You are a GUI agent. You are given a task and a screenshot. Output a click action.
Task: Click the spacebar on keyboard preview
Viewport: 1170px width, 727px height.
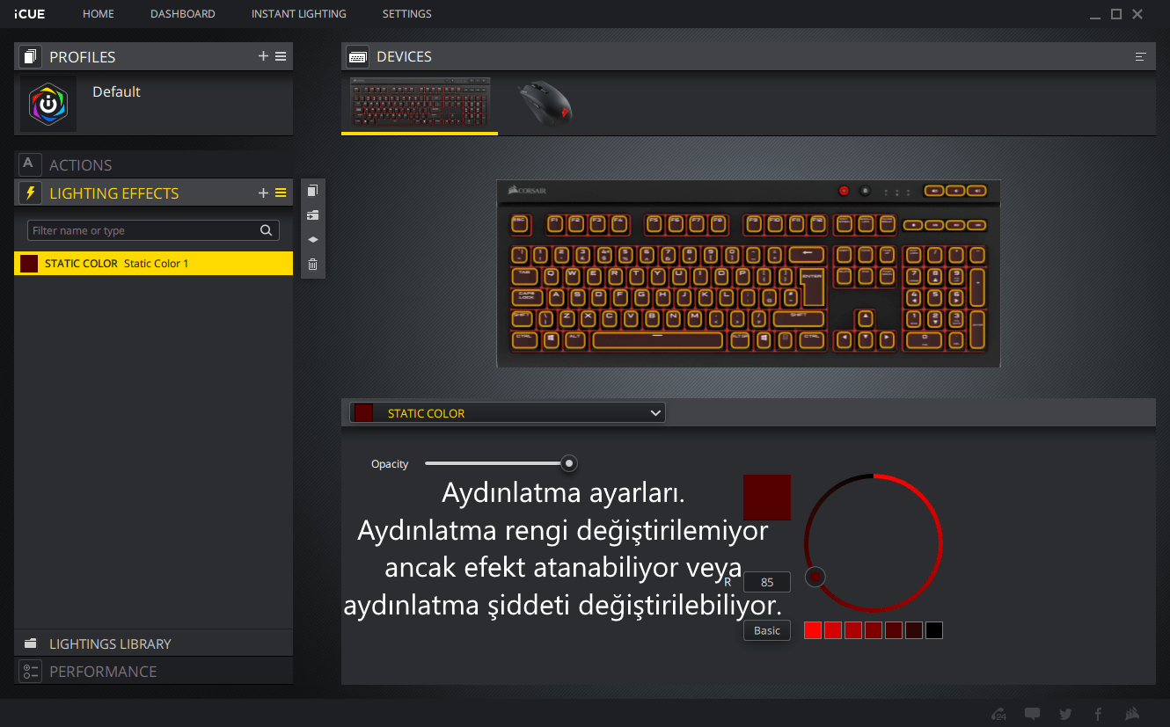[658, 339]
